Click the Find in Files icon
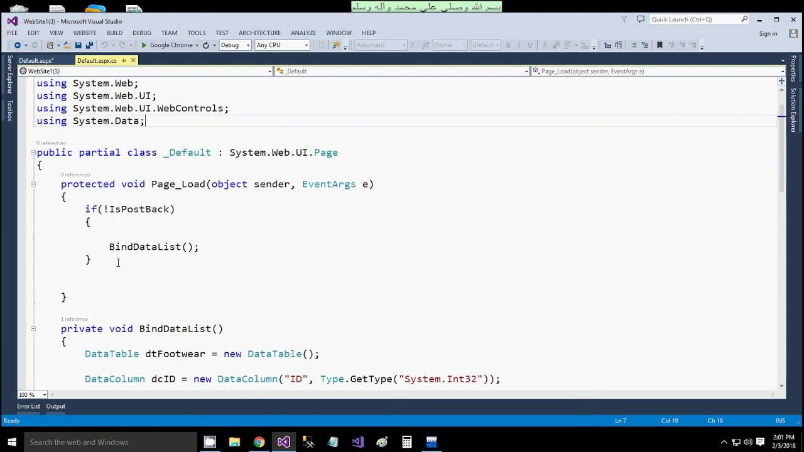The height and width of the screenshot is (452, 804). (x=337, y=45)
